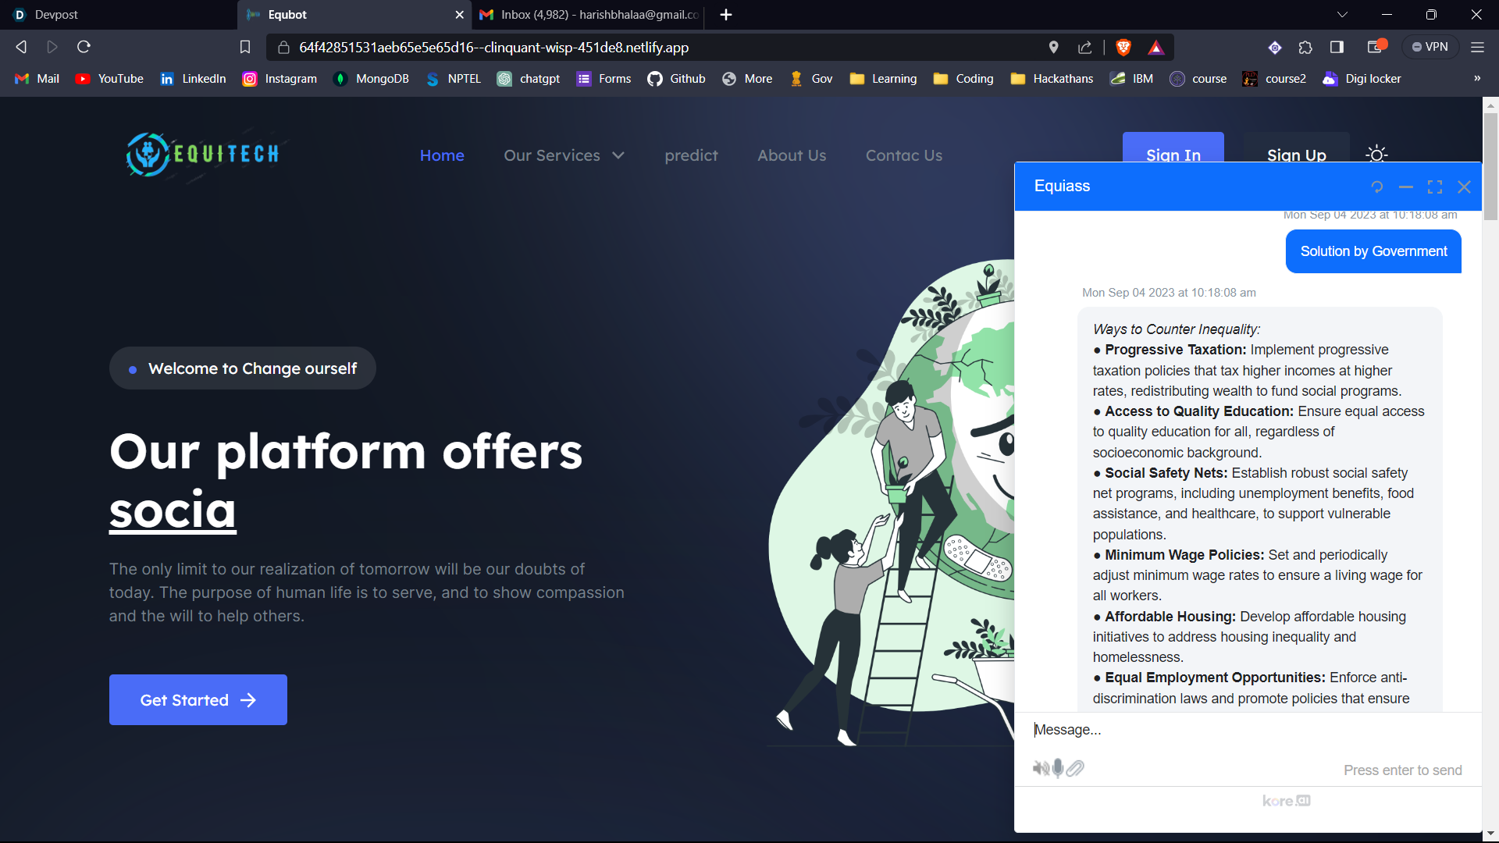1499x843 pixels.
Task: Click the paperclip attachment icon
Action: tap(1075, 769)
